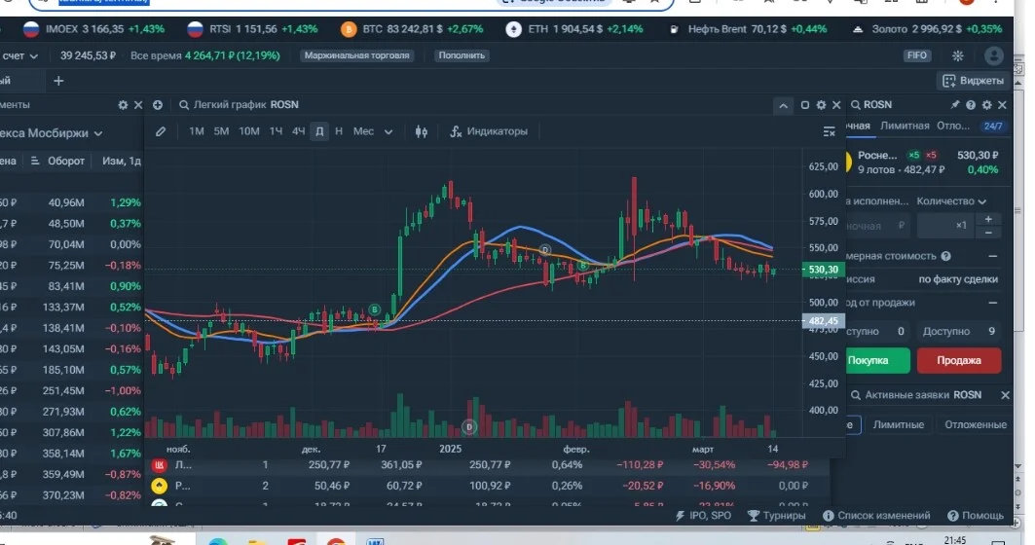The image size is (1035, 545).
Task: Click the Пополнить deposit button
Action: [x=462, y=55]
